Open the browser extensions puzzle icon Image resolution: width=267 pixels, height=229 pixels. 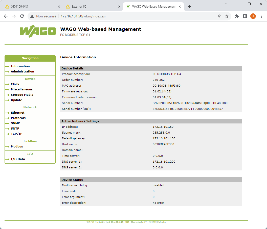click(x=237, y=16)
